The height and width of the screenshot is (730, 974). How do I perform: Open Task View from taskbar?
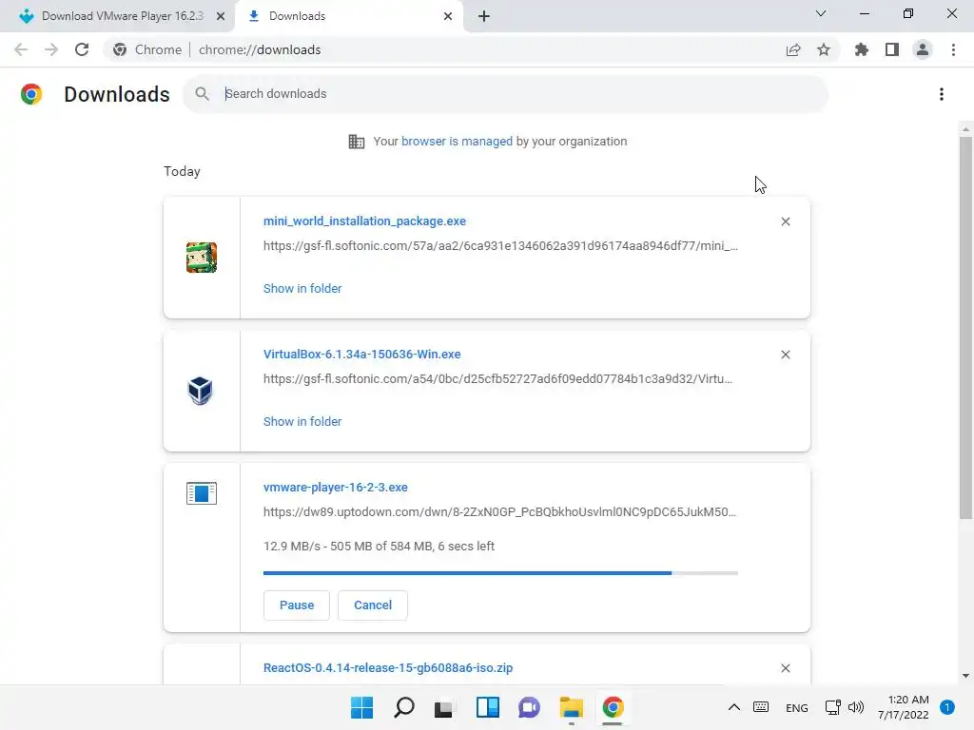(x=443, y=707)
